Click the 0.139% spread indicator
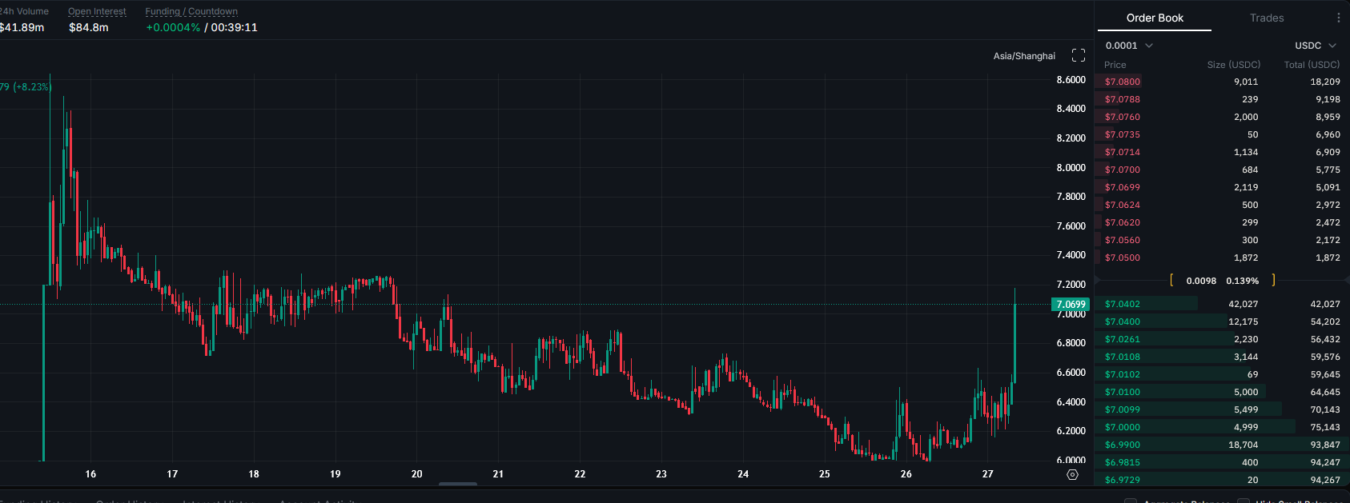The height and width of the screenshot is (503, 1350). click(x=1242, y=281)
